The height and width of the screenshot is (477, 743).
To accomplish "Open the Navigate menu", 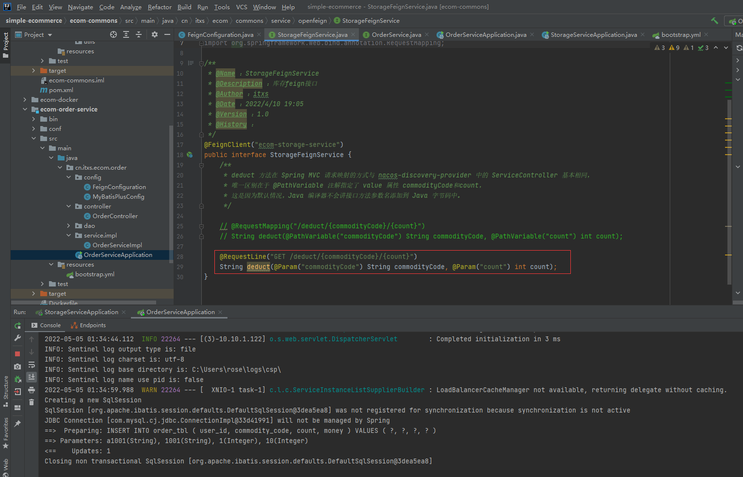I will coord(80,7).
